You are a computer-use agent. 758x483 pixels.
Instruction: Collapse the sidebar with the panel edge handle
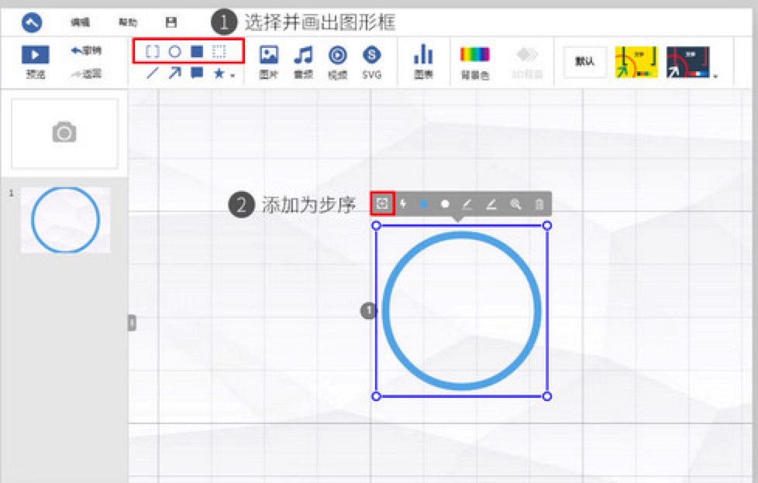pyautogui.click(x=132, y=323)
